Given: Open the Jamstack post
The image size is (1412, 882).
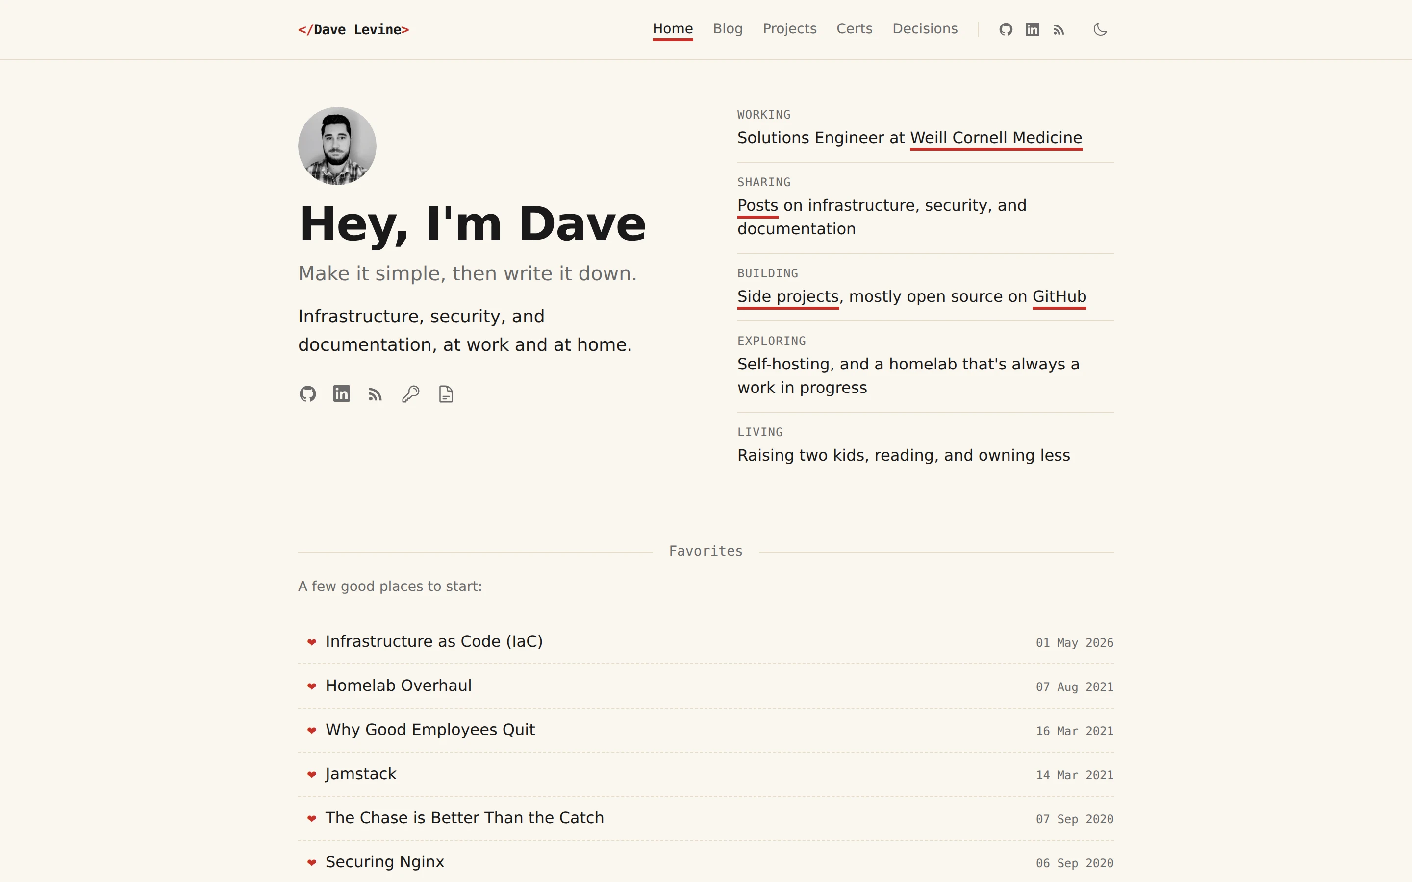Looking at the screenshot, I should (x=360, y=774).
